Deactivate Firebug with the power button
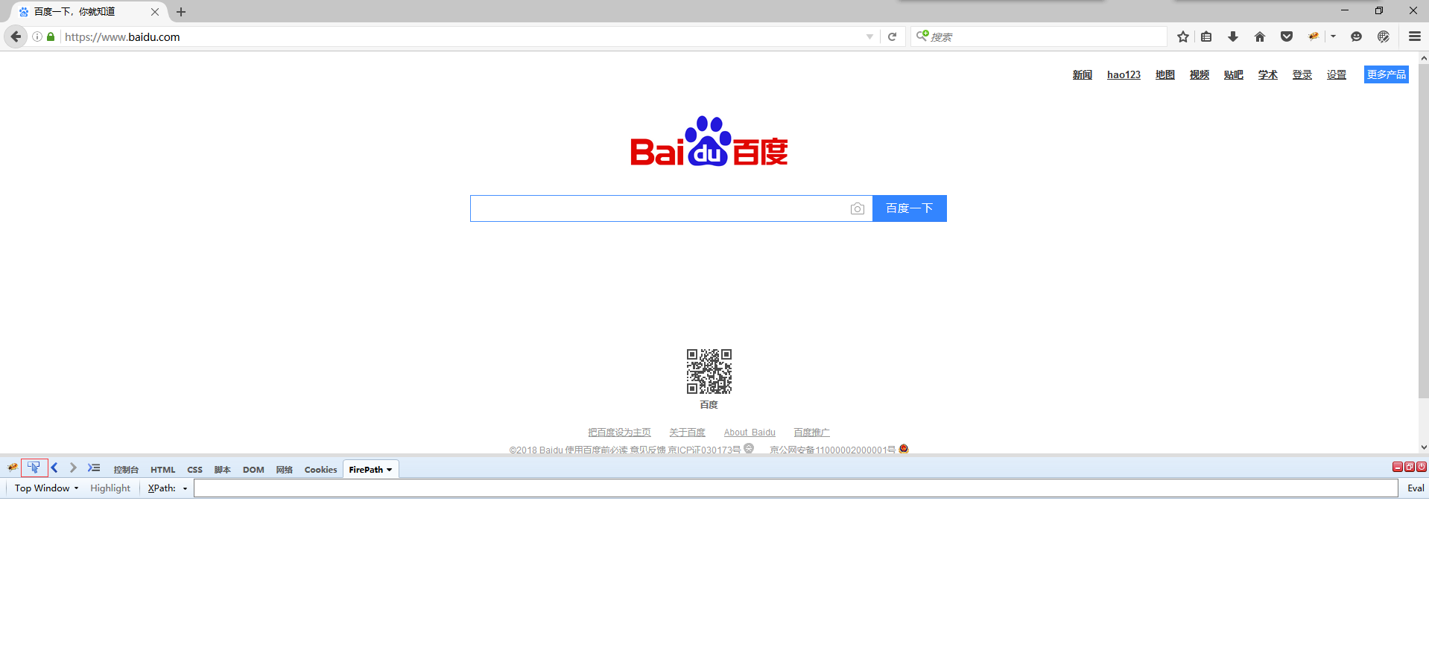1429x670 pixels. point(1422,467)
